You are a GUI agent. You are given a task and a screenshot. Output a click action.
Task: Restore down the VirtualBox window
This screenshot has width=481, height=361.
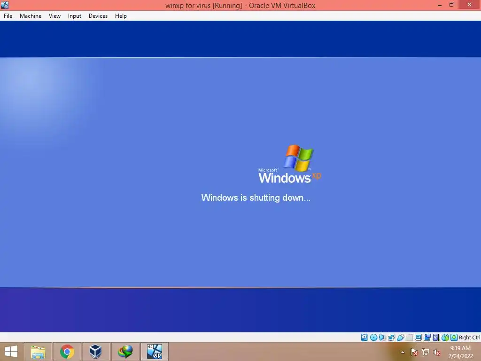[452, 5]
